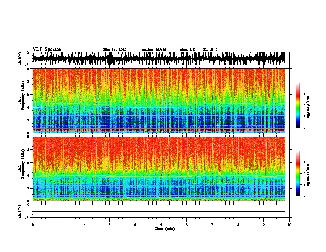Click time axis tick label "10"
This screenshot has height=252, width=326.
(x=289, y=225)
